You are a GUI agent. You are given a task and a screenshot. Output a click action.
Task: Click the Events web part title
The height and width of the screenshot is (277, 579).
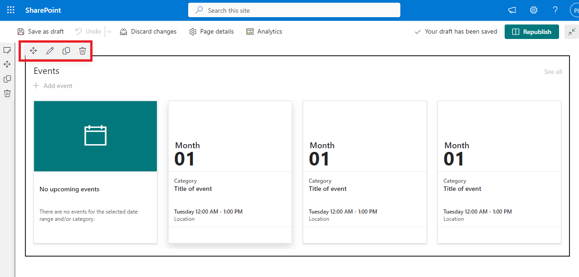[47, 71]
